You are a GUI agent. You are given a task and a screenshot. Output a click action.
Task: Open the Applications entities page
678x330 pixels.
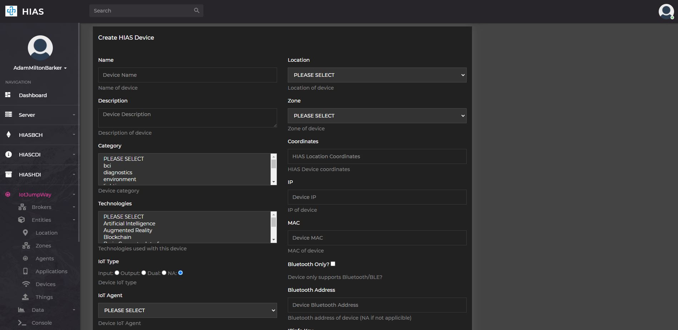click(51, 271)
